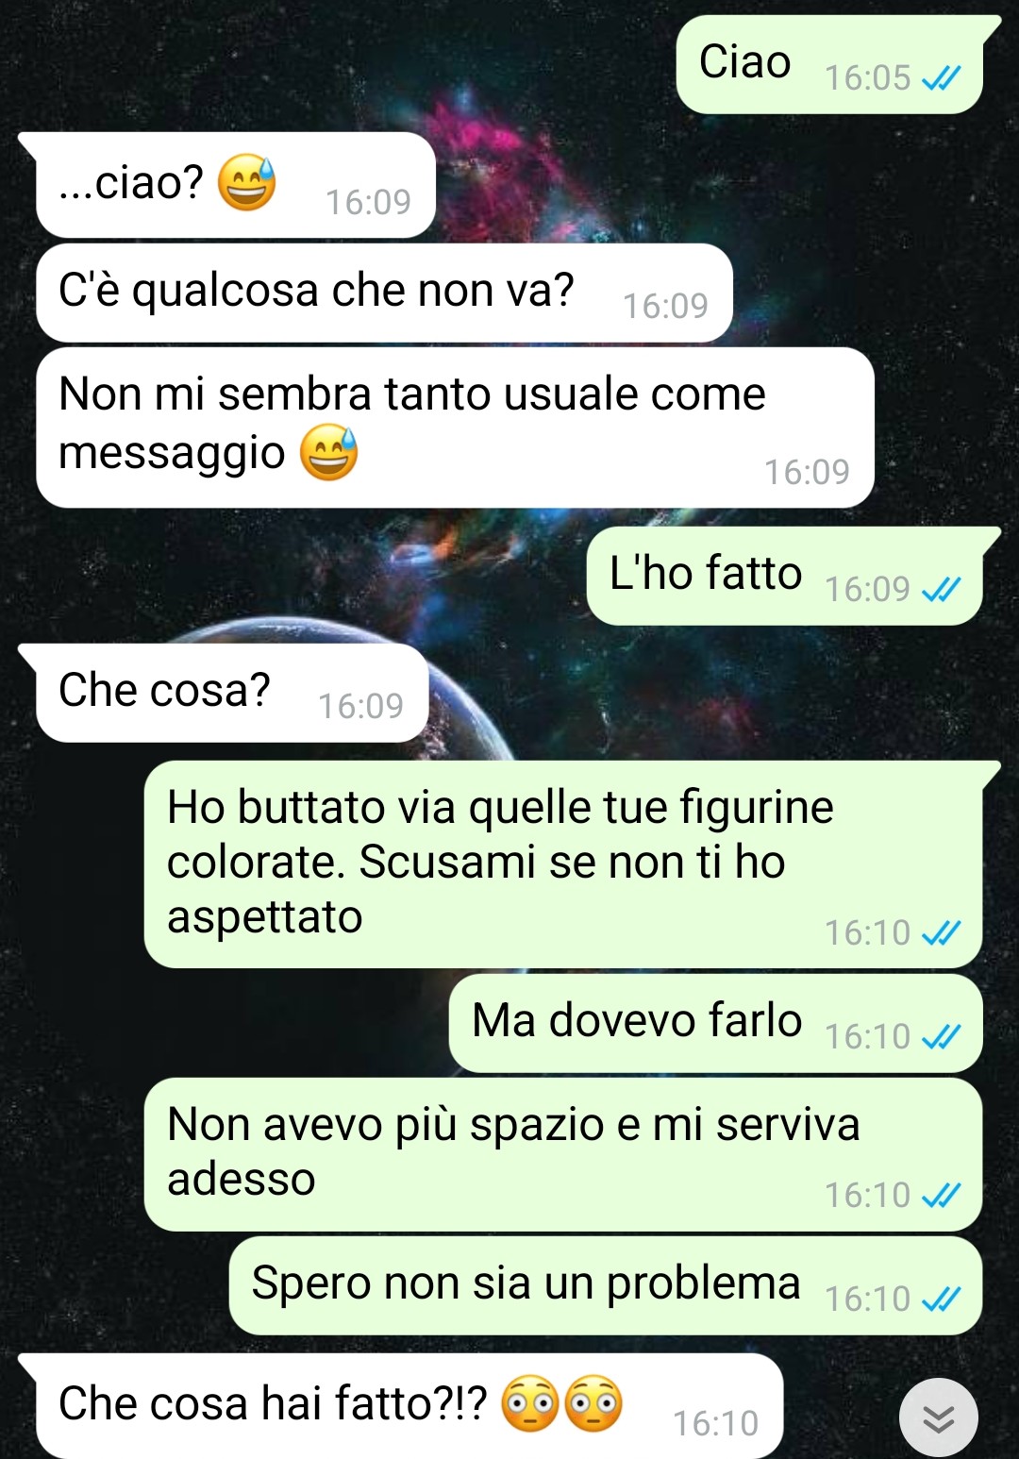
Task: Tap the blue read checkmarks on 'Ciao'
Action: point(941,78)
